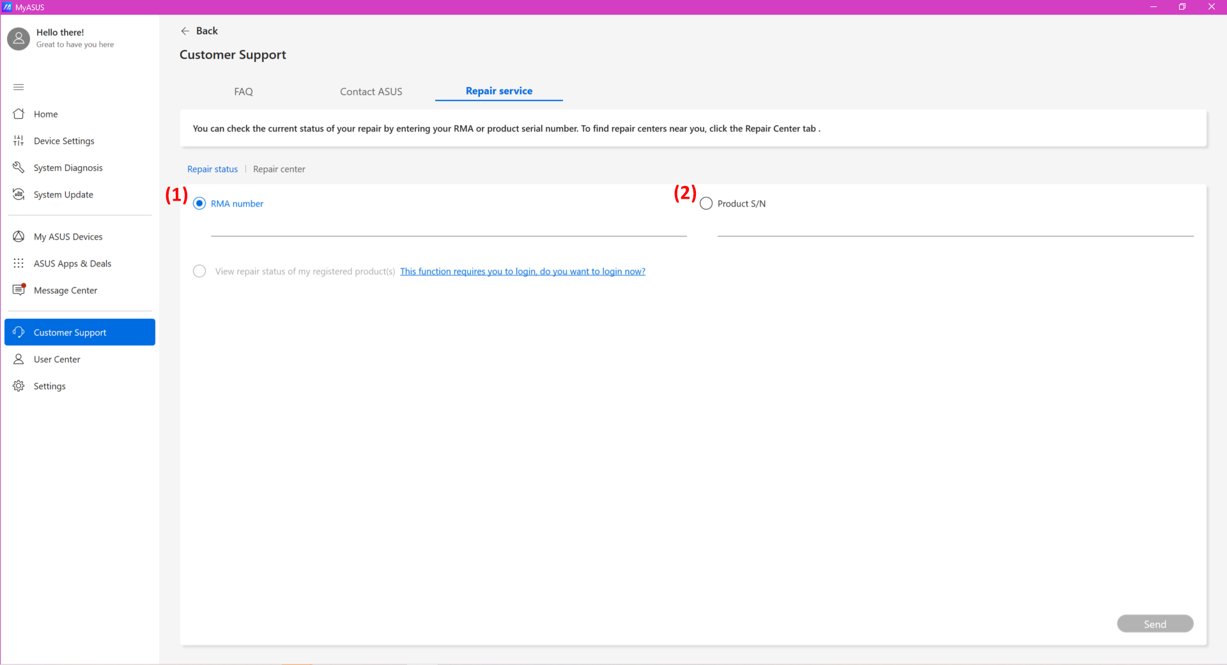Switch to the FAQ tab
The height and width of the screenshot is (665, 1227).
tap(243, 91)
